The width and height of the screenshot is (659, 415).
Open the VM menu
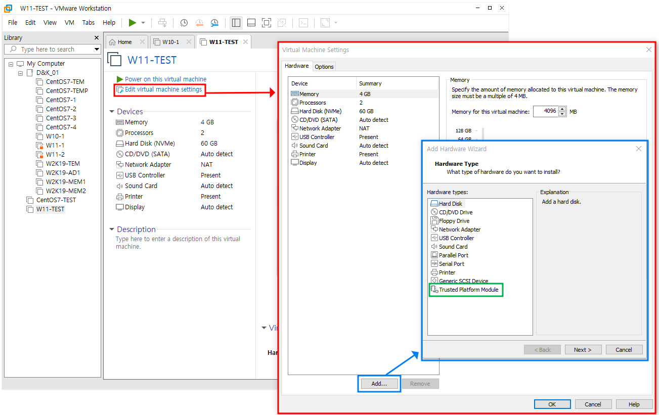69,23
